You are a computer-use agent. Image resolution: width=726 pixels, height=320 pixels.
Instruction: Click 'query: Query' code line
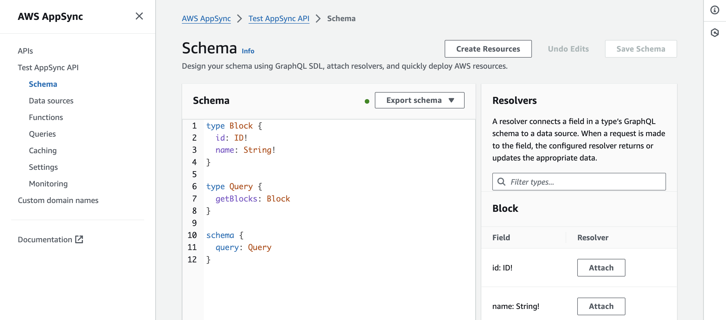[244, 247]
